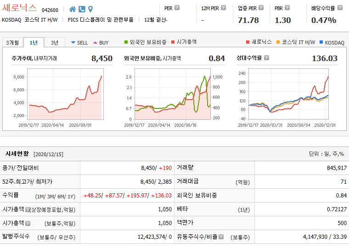
Task: Click the 종가/전일대비 row label
Action: [21, 168]
